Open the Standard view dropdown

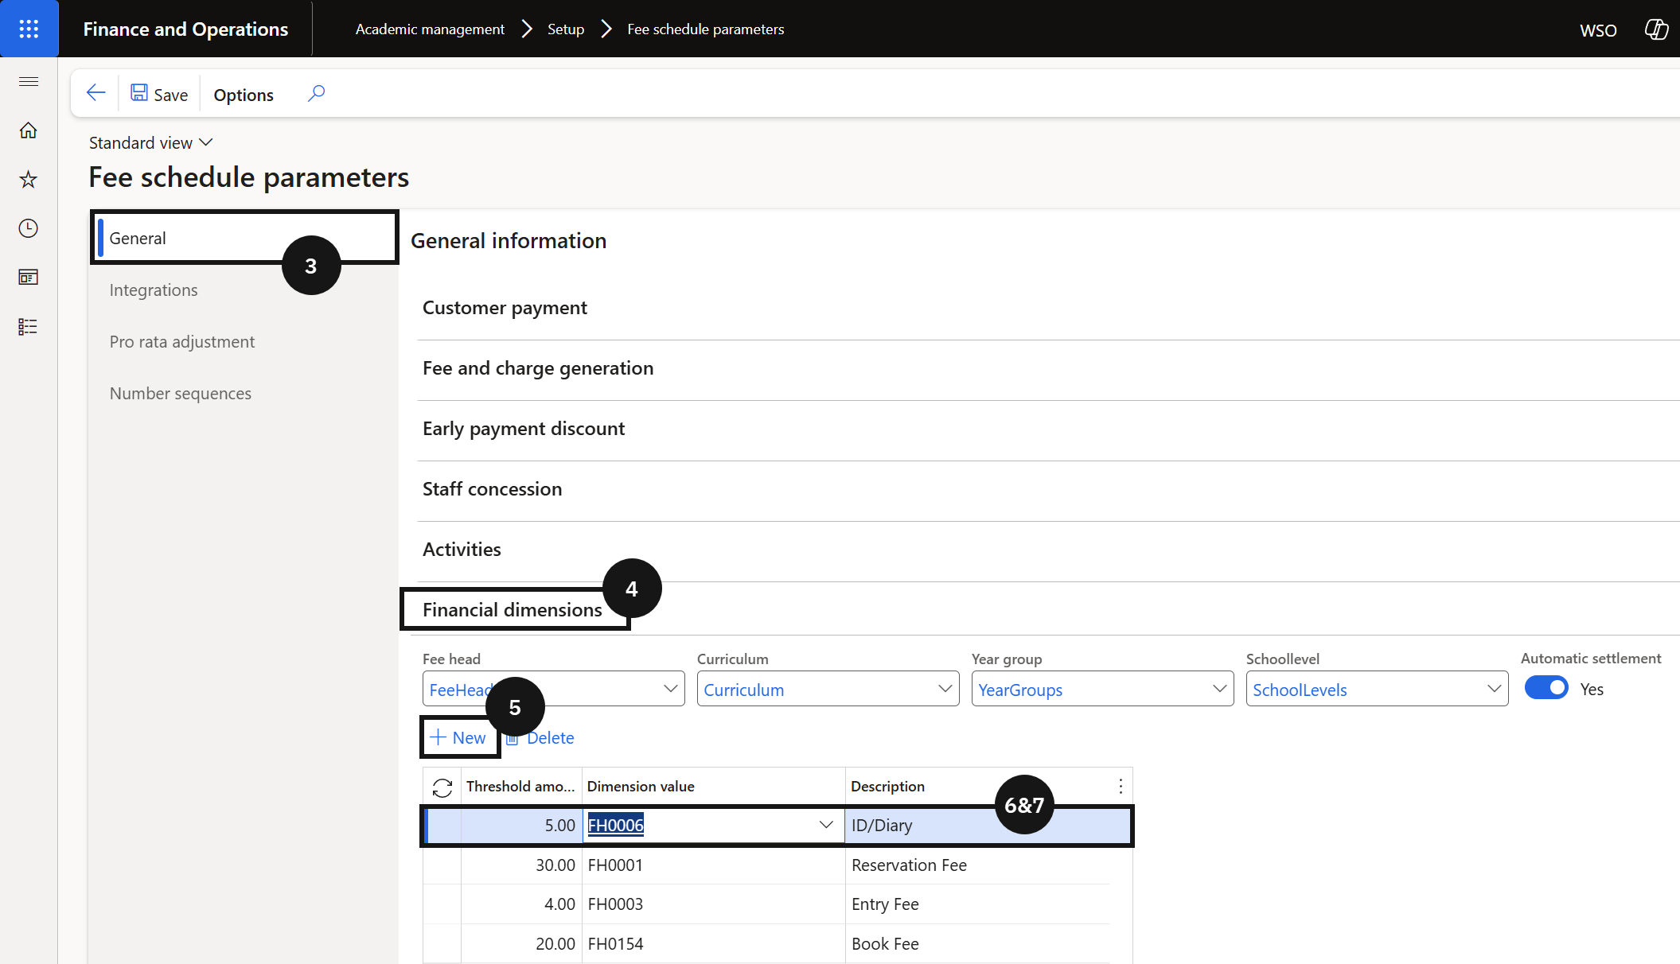tap(151, 142)
